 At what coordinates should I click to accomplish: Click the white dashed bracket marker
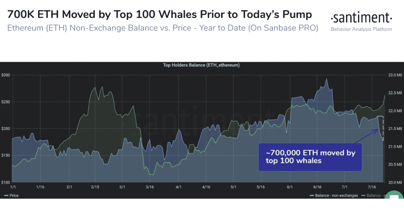click(382, 128)
